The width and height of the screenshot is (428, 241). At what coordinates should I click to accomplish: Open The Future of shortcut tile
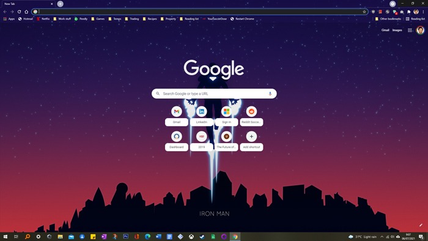[x=227, y=141]
